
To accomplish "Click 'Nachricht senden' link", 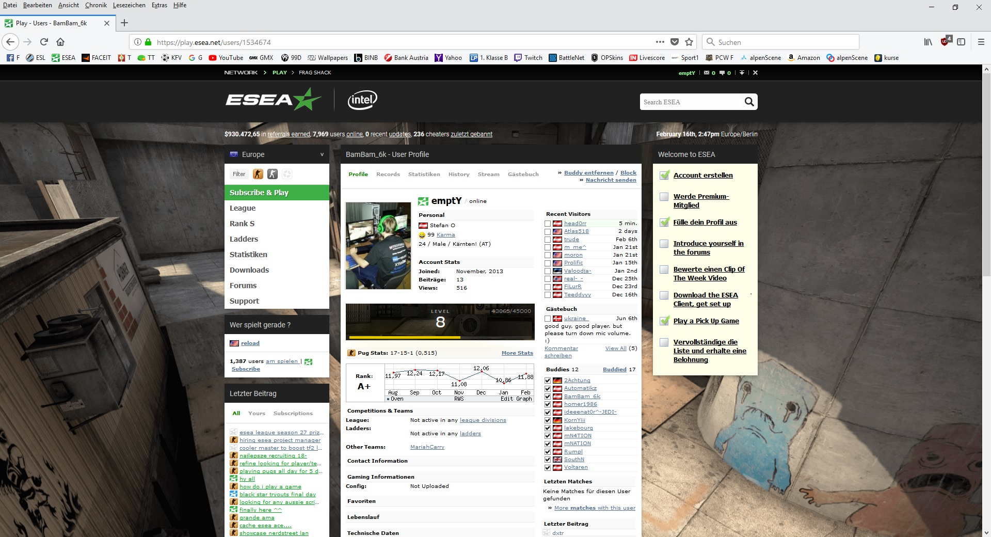I will [x=611, y=180].
